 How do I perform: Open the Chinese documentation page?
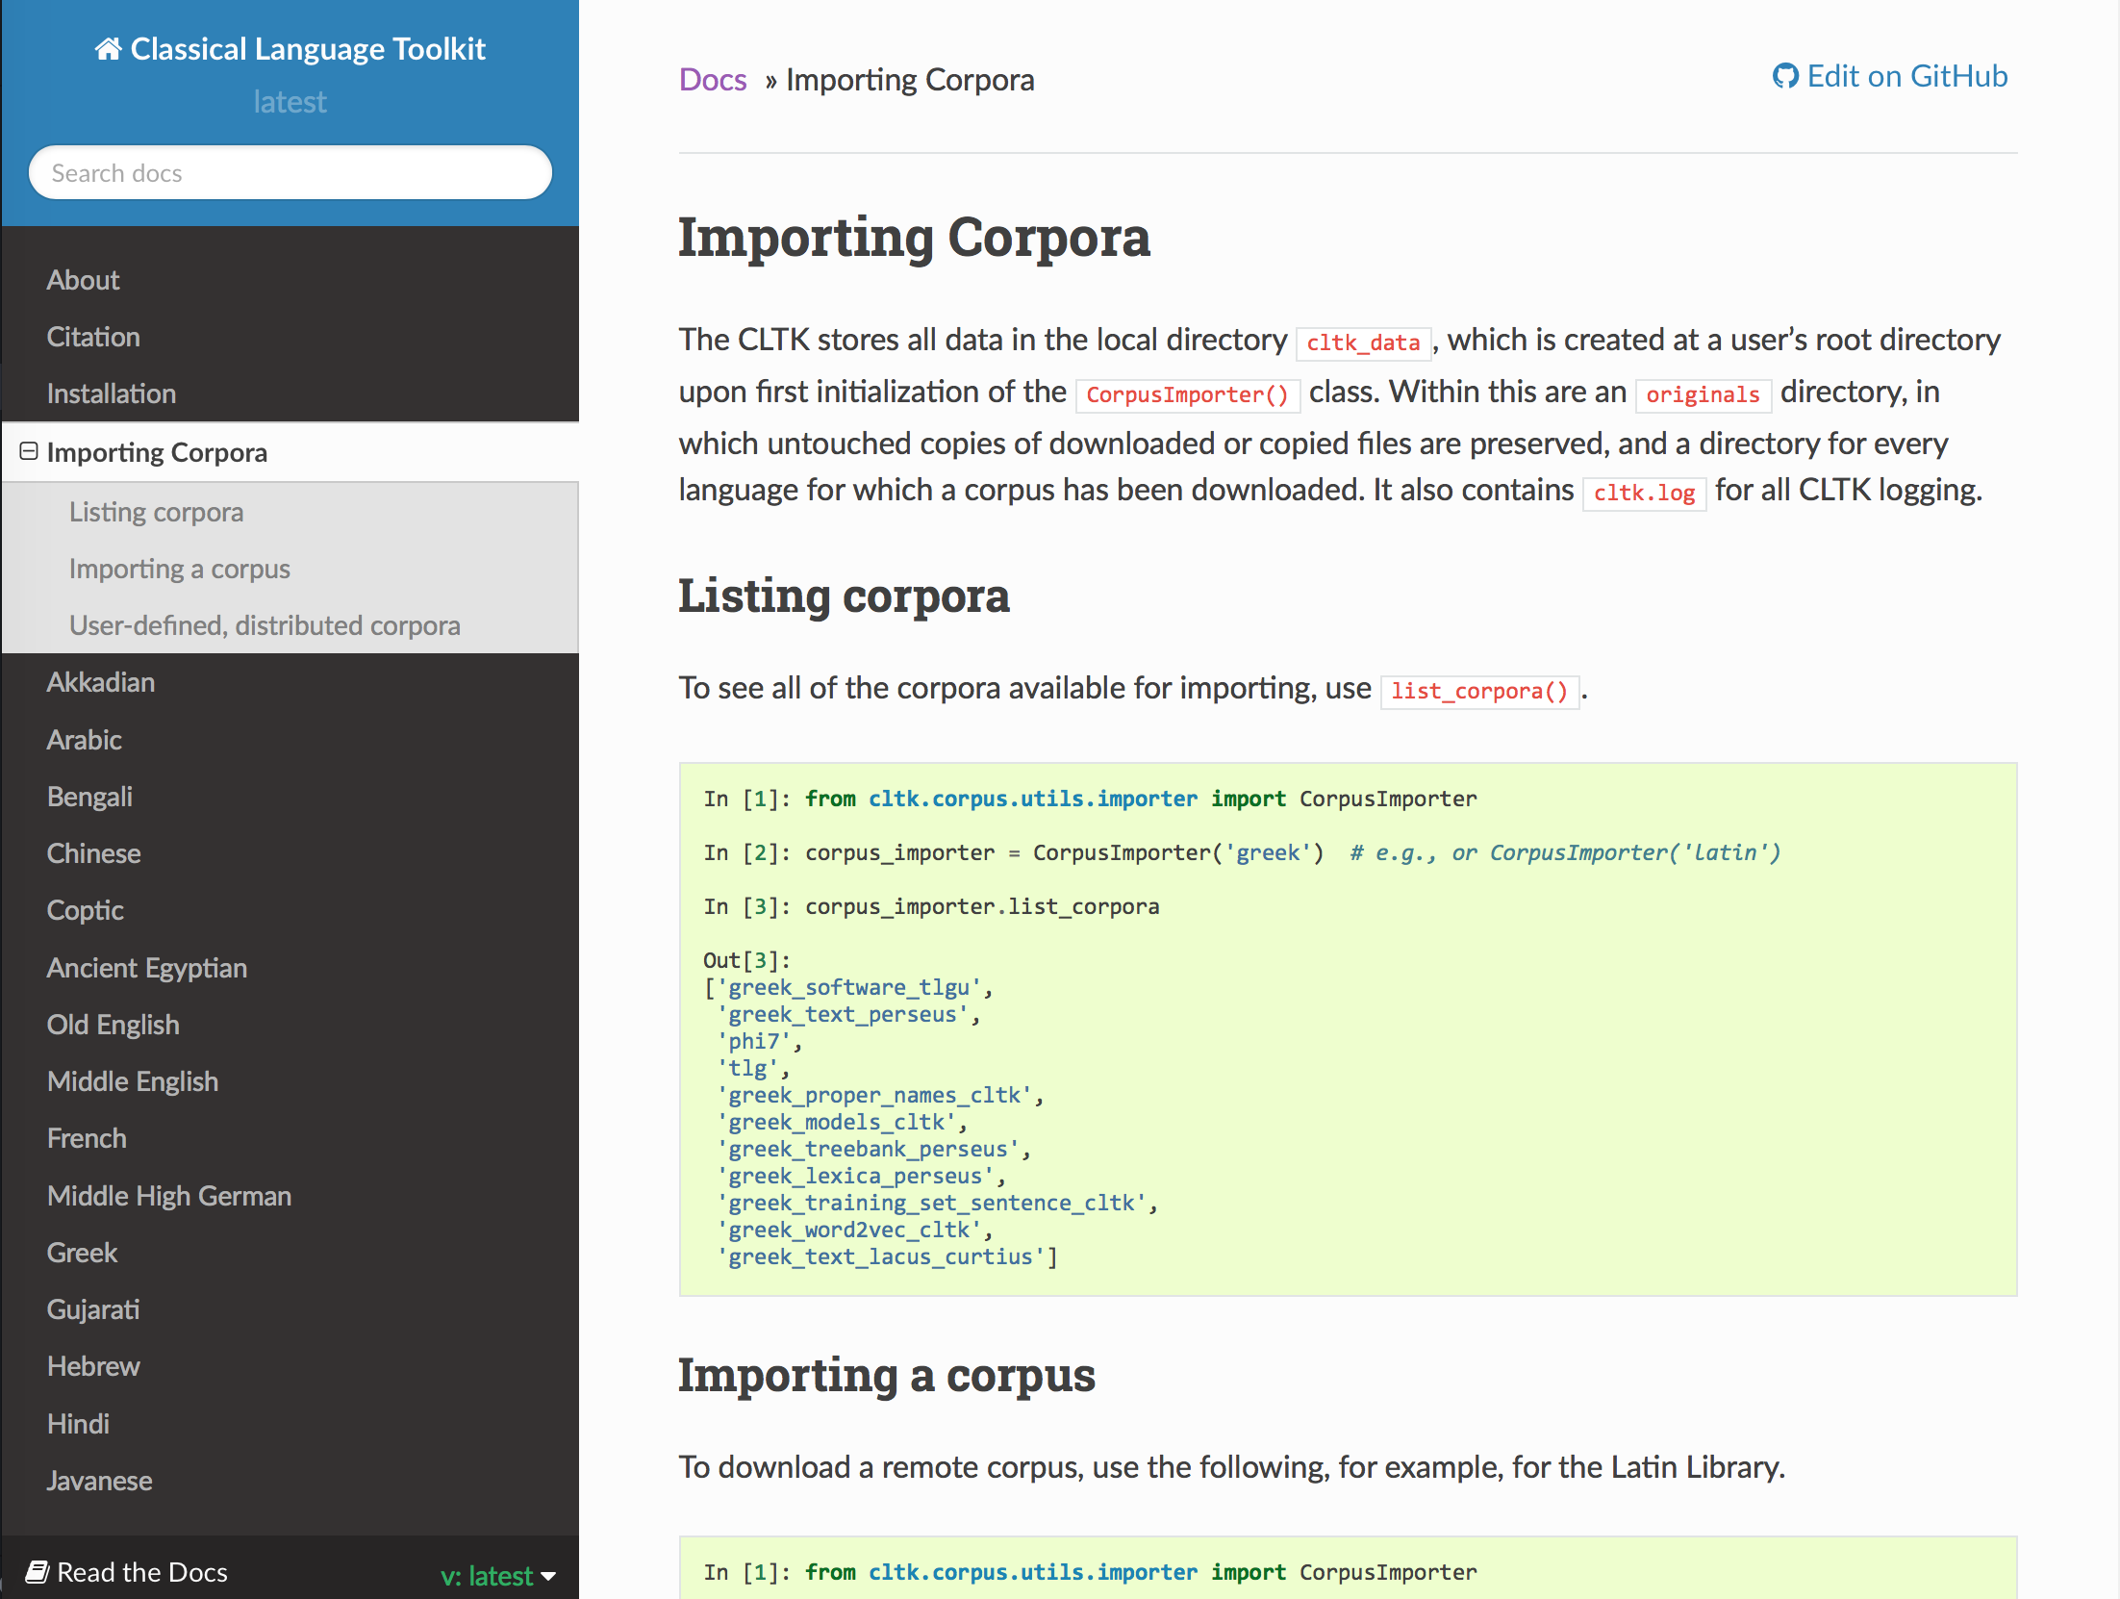(93, 853)
